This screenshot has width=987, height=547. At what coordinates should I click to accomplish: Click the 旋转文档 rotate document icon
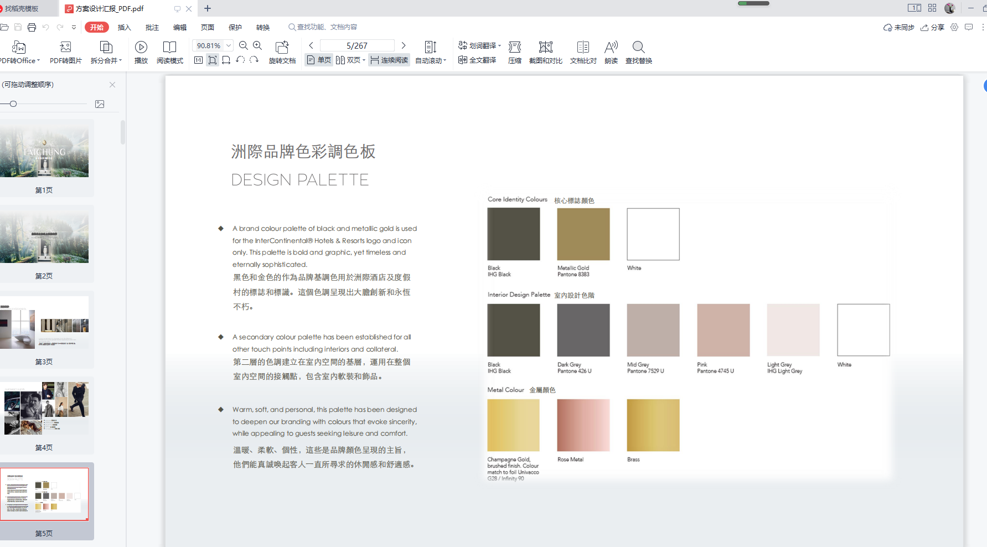[x=282, y=47]
